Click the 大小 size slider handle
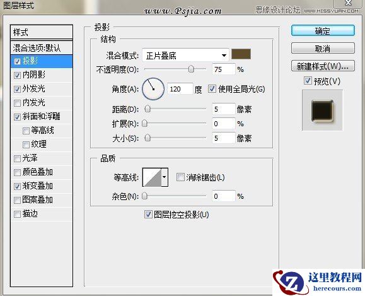 148,138
